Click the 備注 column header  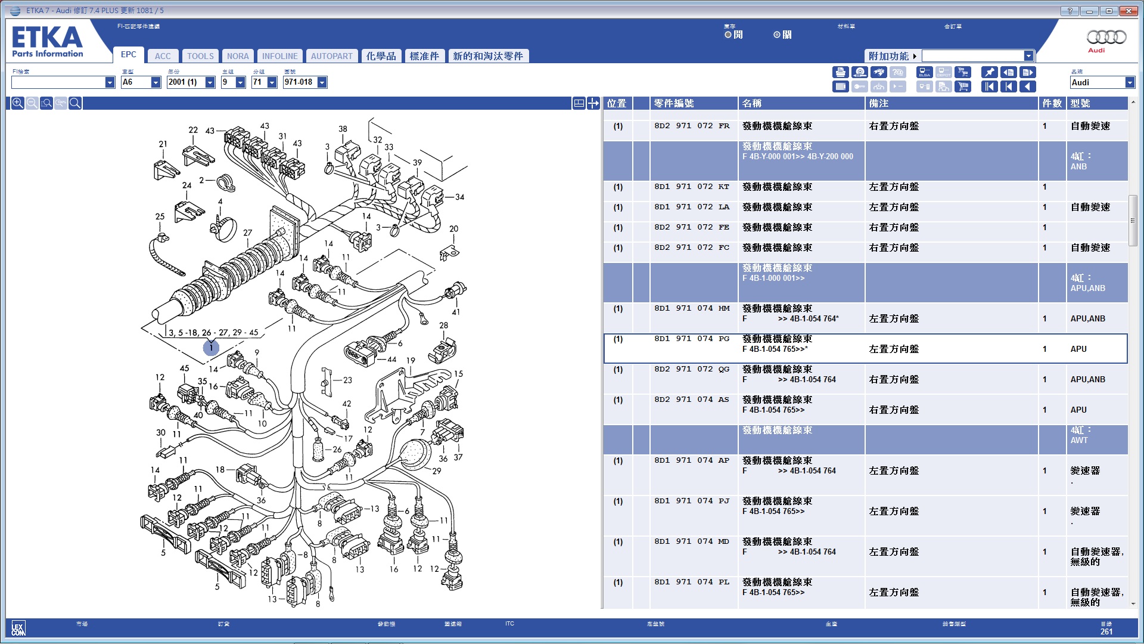point(952,103)
